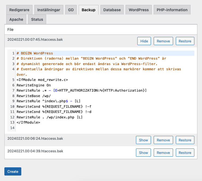Select the GD tab
Image resolution: width=202 pixels, height=181 pixels.
[x=71, y=10]
